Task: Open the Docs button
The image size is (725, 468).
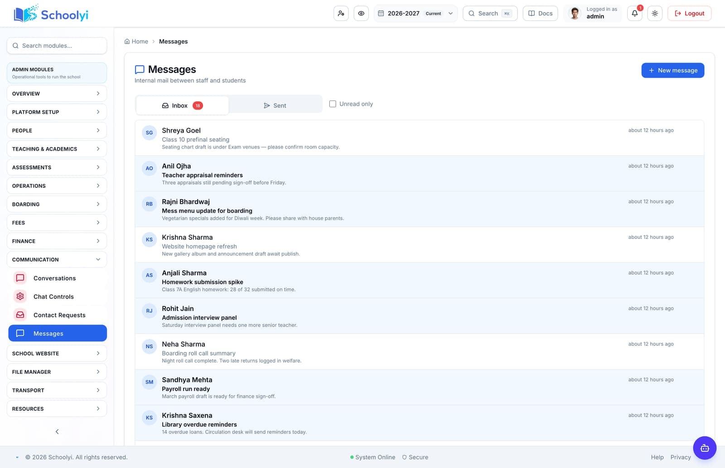Action: click(x=540, y=13)
